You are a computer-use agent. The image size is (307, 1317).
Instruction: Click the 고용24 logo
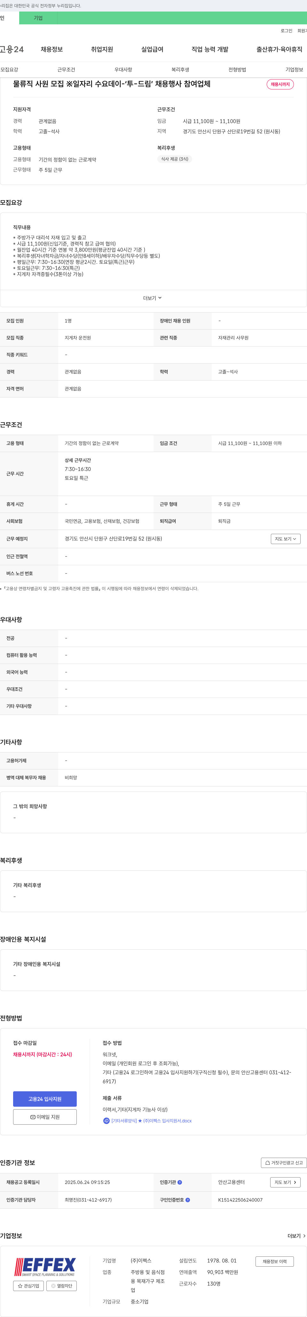coord(12,49)
